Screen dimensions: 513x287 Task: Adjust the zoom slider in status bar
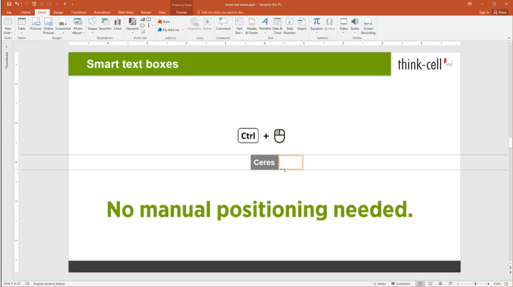point(475,284)
